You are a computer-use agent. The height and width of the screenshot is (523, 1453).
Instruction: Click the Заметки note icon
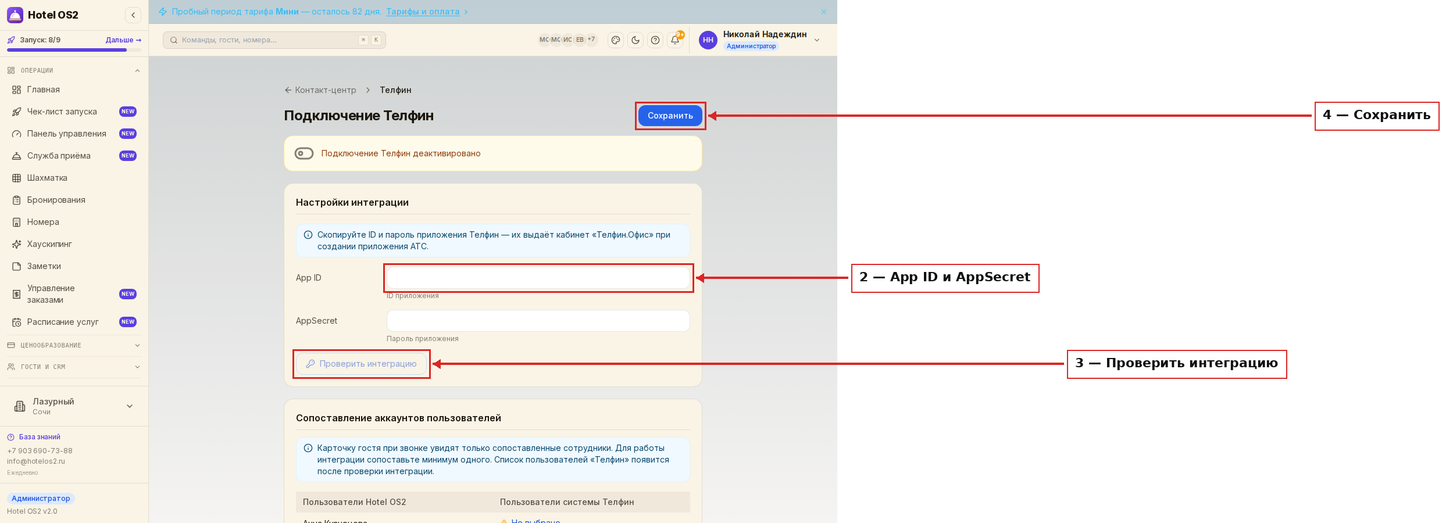(x=17, y=266)
